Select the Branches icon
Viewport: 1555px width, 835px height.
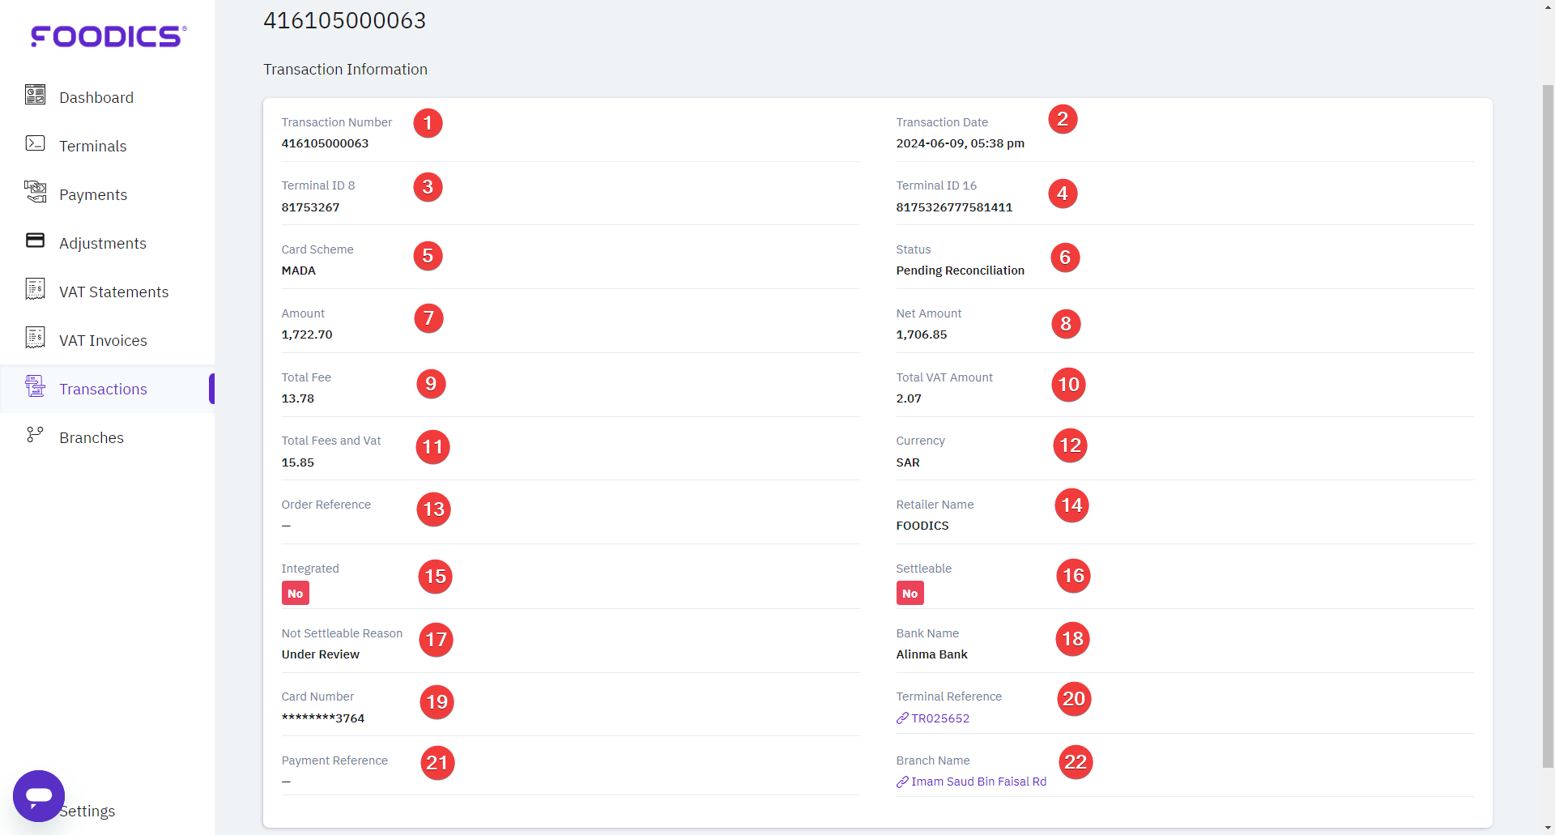pos(35,435)
